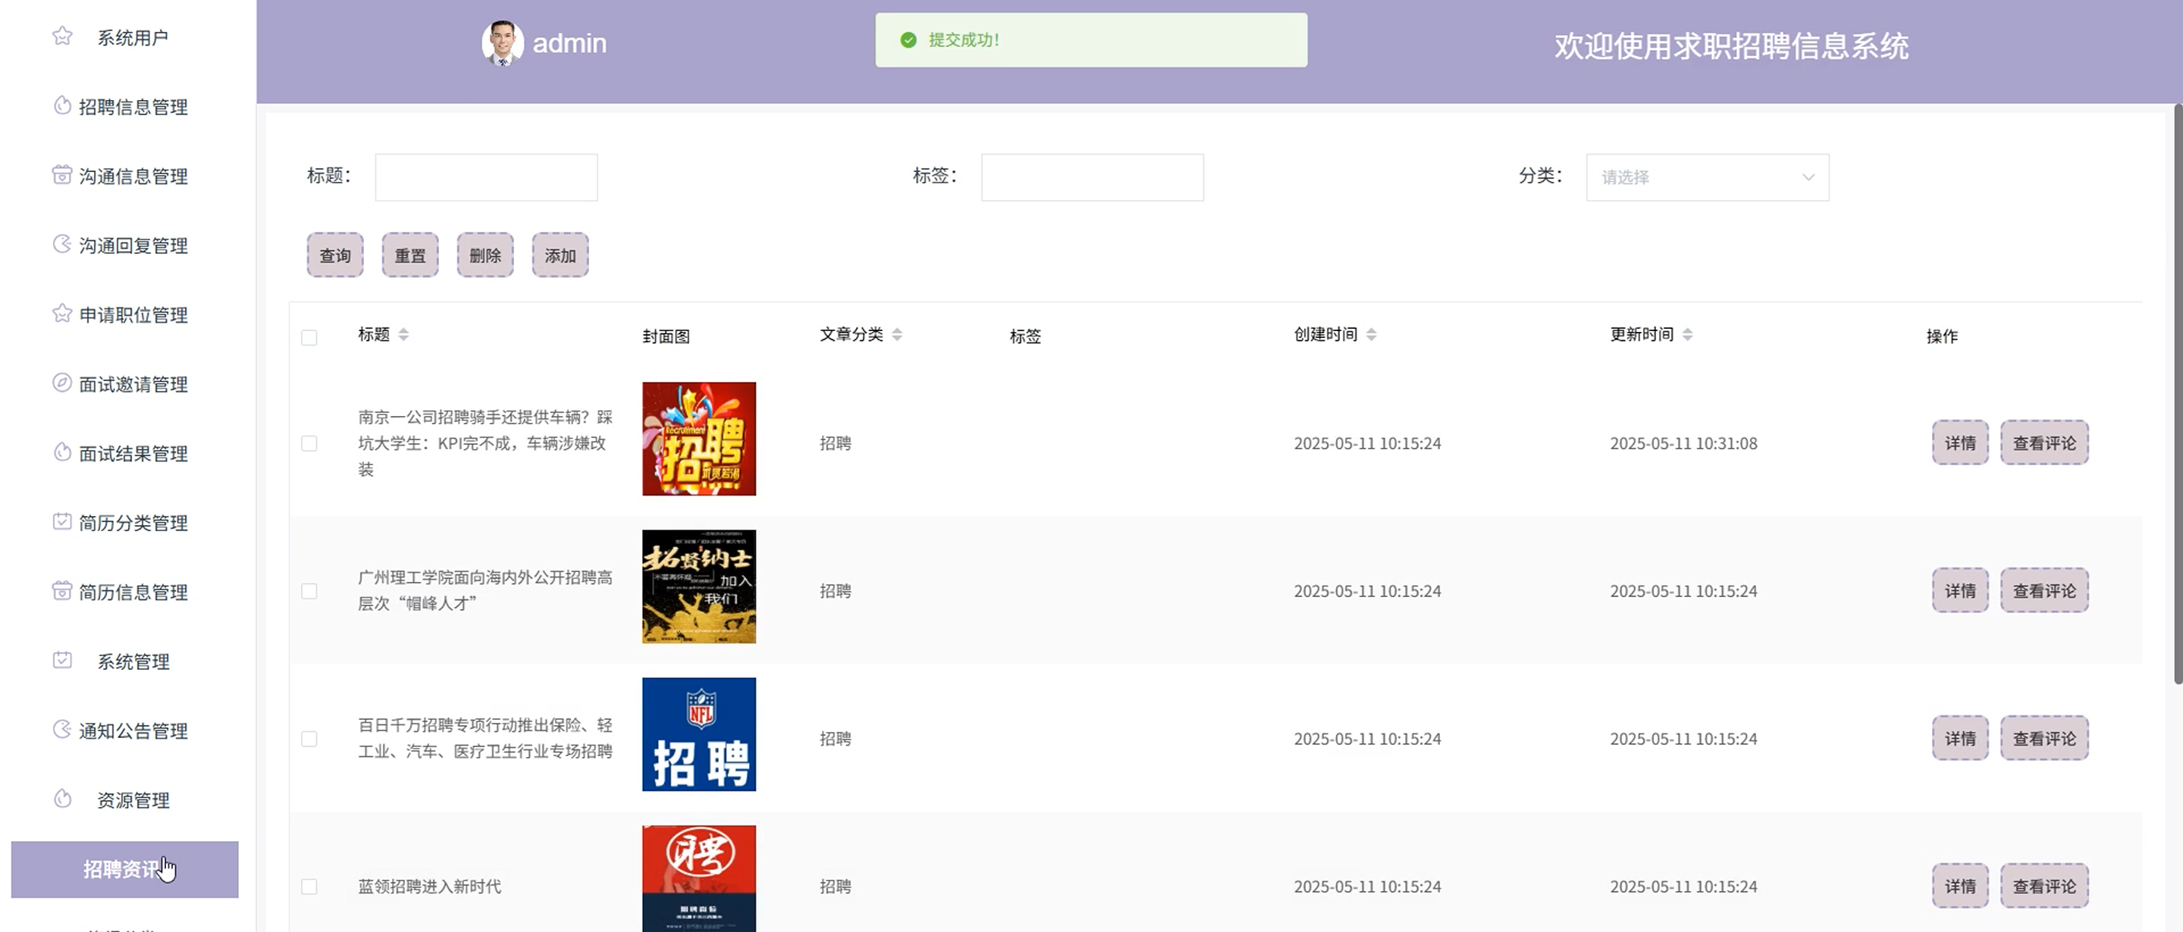Sort by 创建时间 using its sort arrows
2183x932 pixels.
1371,335
